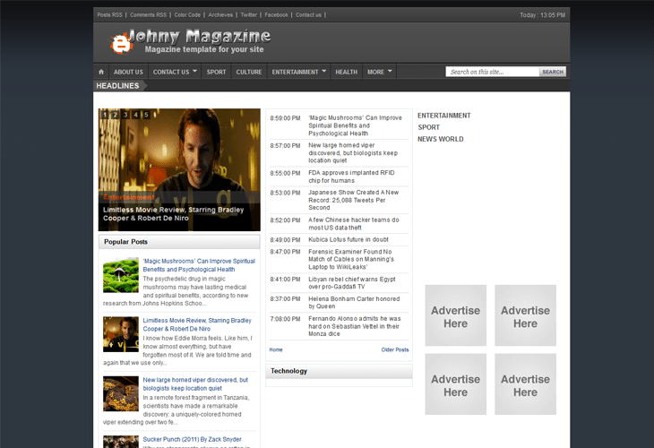Open the Archieves link
The width and height of the screenshot is (654, 448).
[220, 15]
